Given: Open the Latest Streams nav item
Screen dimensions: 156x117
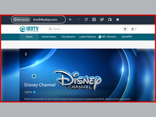Looking at the screenshot, I should (88, 37).
